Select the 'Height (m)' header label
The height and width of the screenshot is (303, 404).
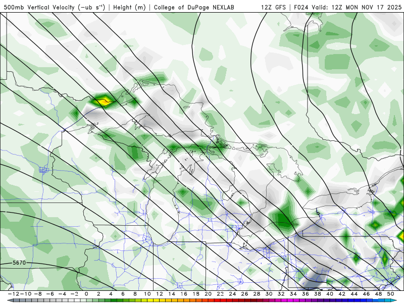(129, 7)
